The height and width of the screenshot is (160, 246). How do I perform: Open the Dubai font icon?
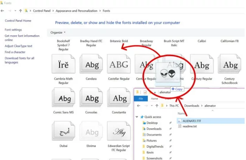(64, 132)
